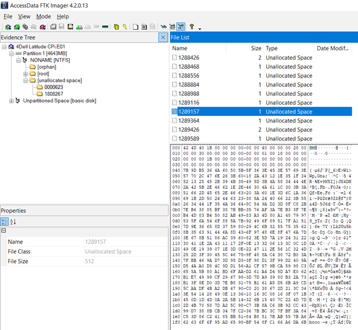Screen dimensions: 358x330
Task: Click the Add Evidence Item toolbar icon
Action: click(x=8, y=27)
